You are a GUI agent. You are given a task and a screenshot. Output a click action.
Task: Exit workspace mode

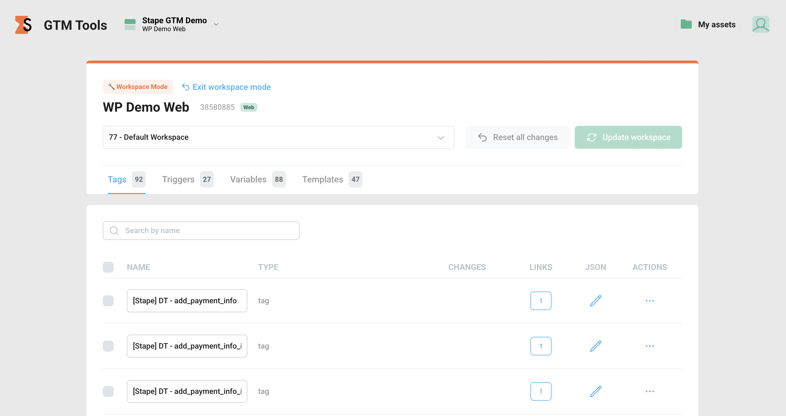point(226,87)
